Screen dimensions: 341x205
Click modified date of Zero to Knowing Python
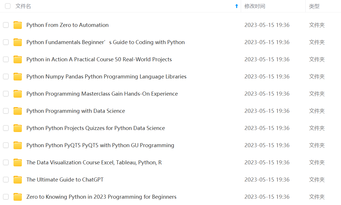pyautogui.click(x=267, y=197)
